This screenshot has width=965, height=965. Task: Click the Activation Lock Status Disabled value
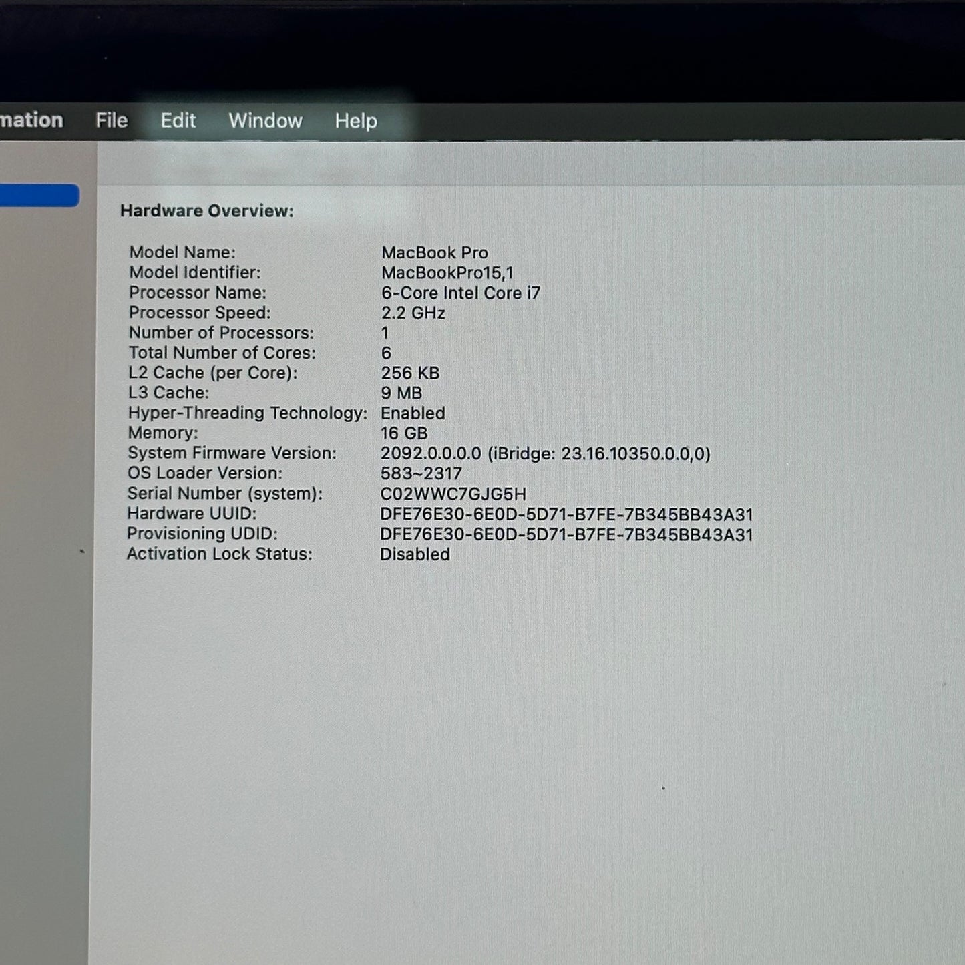point(415,554)
